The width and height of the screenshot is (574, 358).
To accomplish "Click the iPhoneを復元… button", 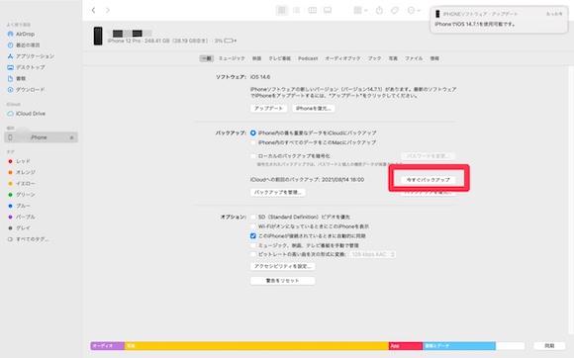I will [314, 109].
